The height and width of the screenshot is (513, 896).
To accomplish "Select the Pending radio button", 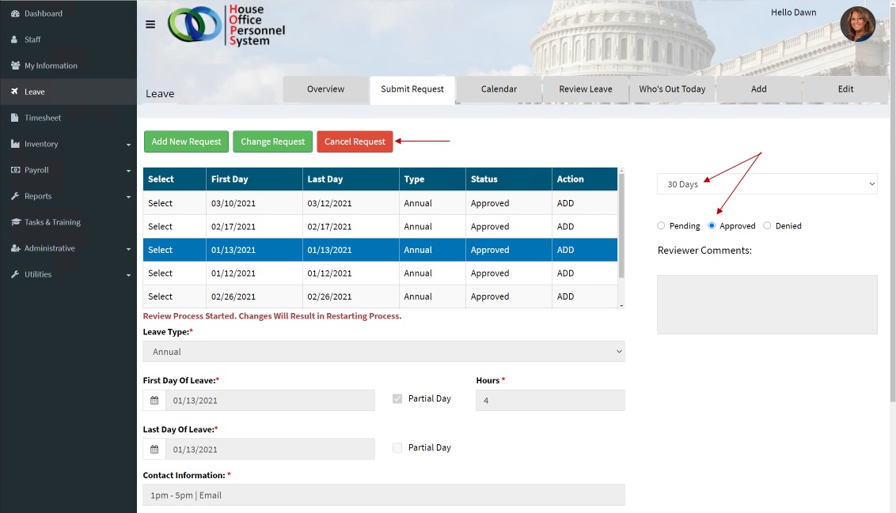I will (661, 226).
